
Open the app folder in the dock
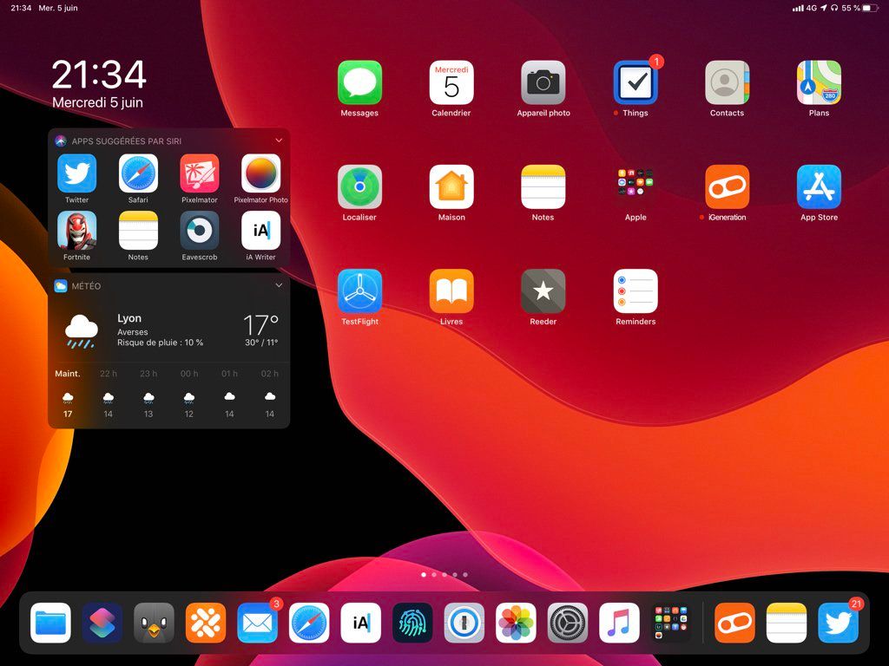coord(671,623)
